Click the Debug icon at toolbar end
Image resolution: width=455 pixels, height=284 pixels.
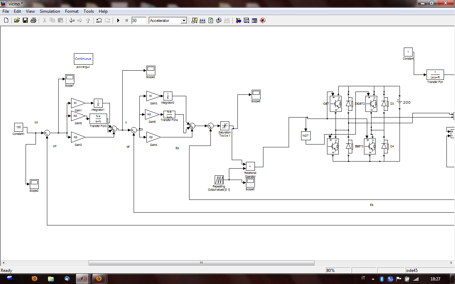click(x=263, y=21)
